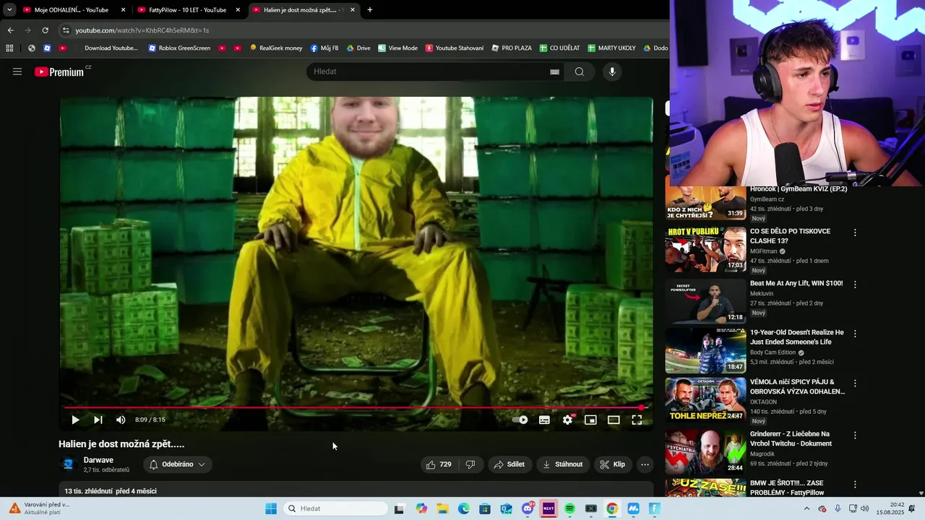Screen dimensions: 925x520
Task: Expand the tab search dropdown arrow
Action: 9,10
